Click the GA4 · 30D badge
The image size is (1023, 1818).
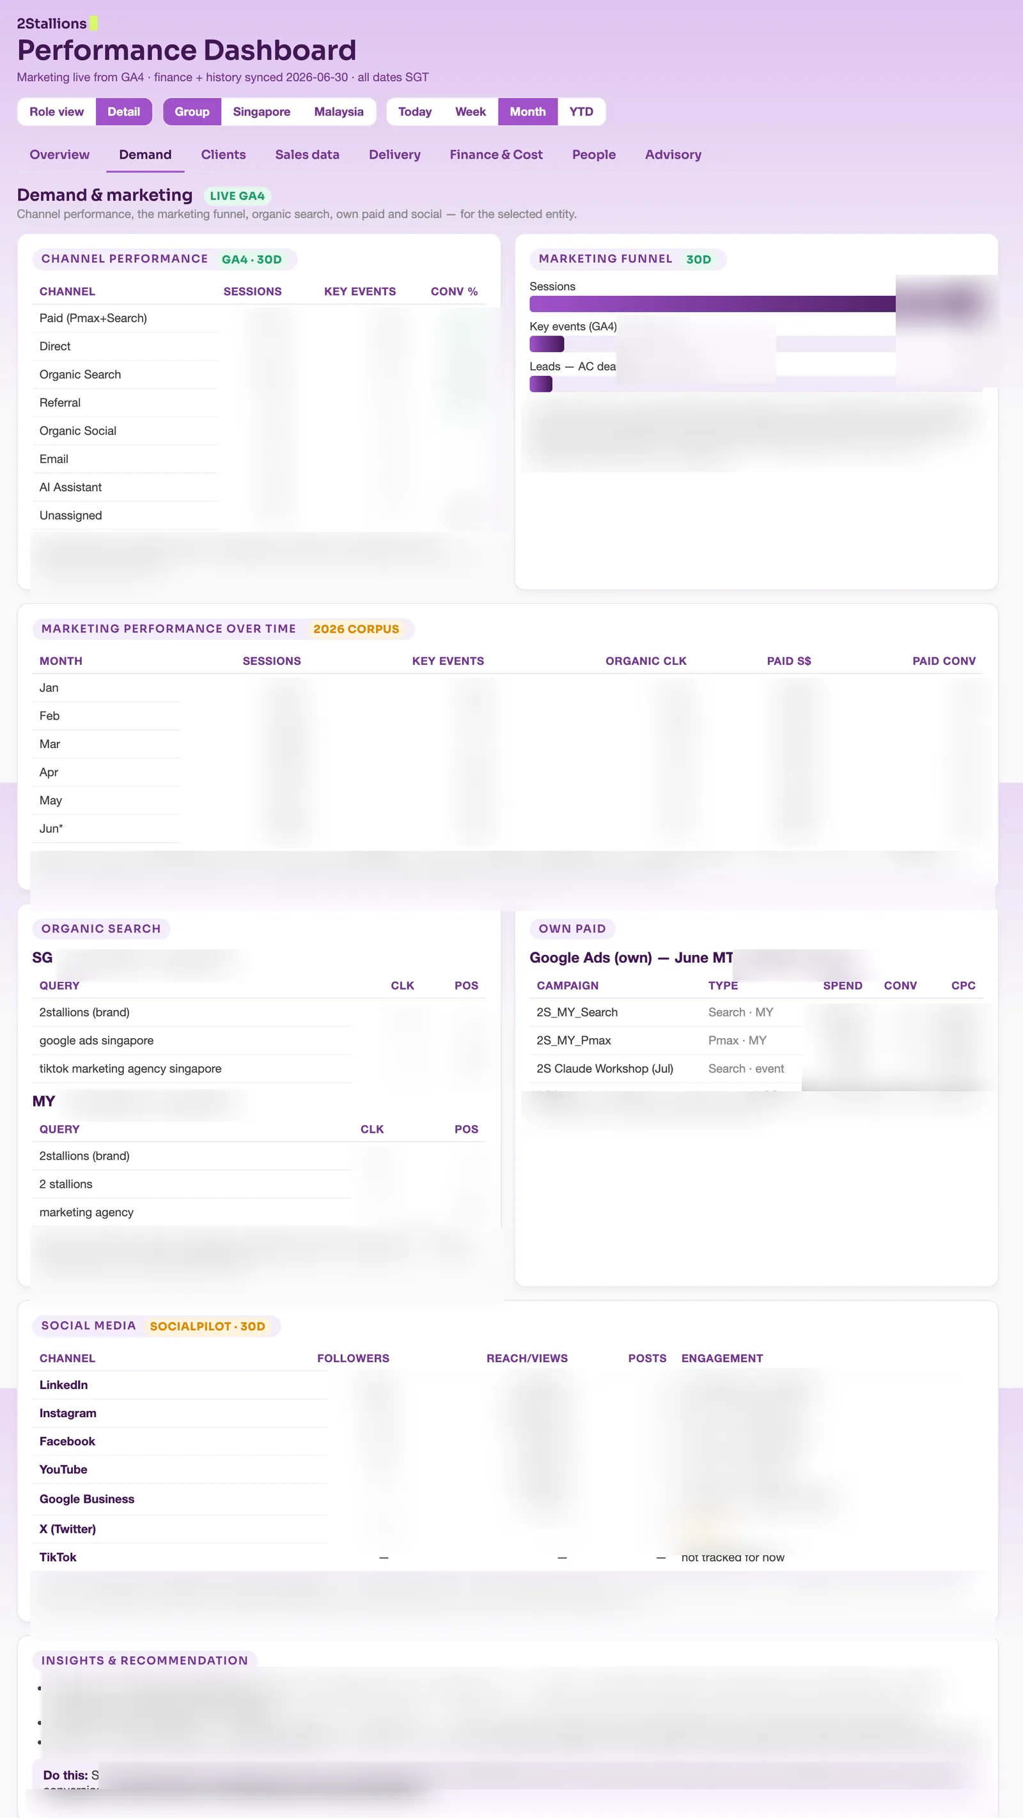[251, 259]
